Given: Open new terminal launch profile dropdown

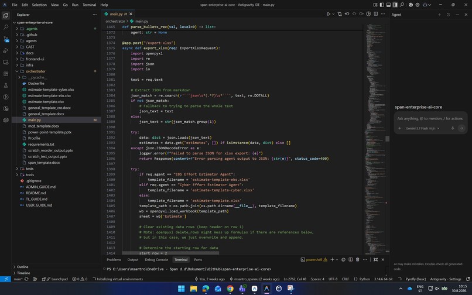Looking at the screenshot, I should (337, 259).
